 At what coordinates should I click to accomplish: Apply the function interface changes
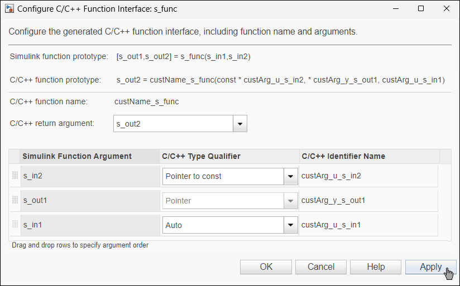point(430,267)
